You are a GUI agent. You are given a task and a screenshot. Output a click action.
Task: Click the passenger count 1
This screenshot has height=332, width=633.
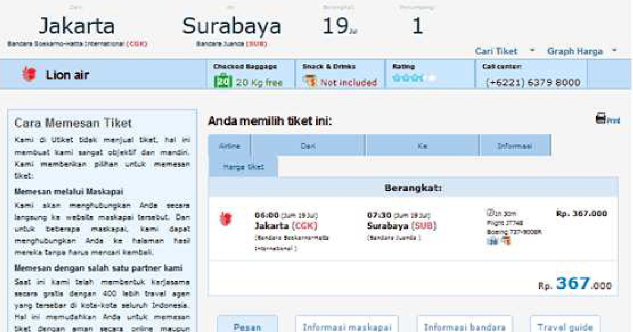click(x=417, y=26)
